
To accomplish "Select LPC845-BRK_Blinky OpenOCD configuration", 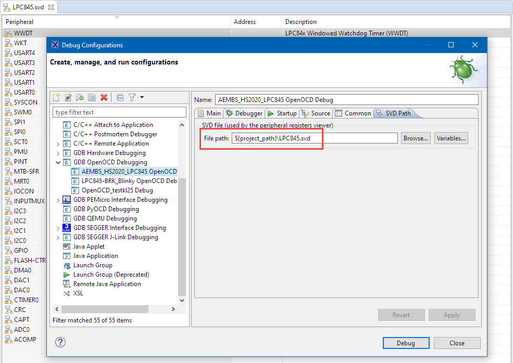I will point(129,181).
